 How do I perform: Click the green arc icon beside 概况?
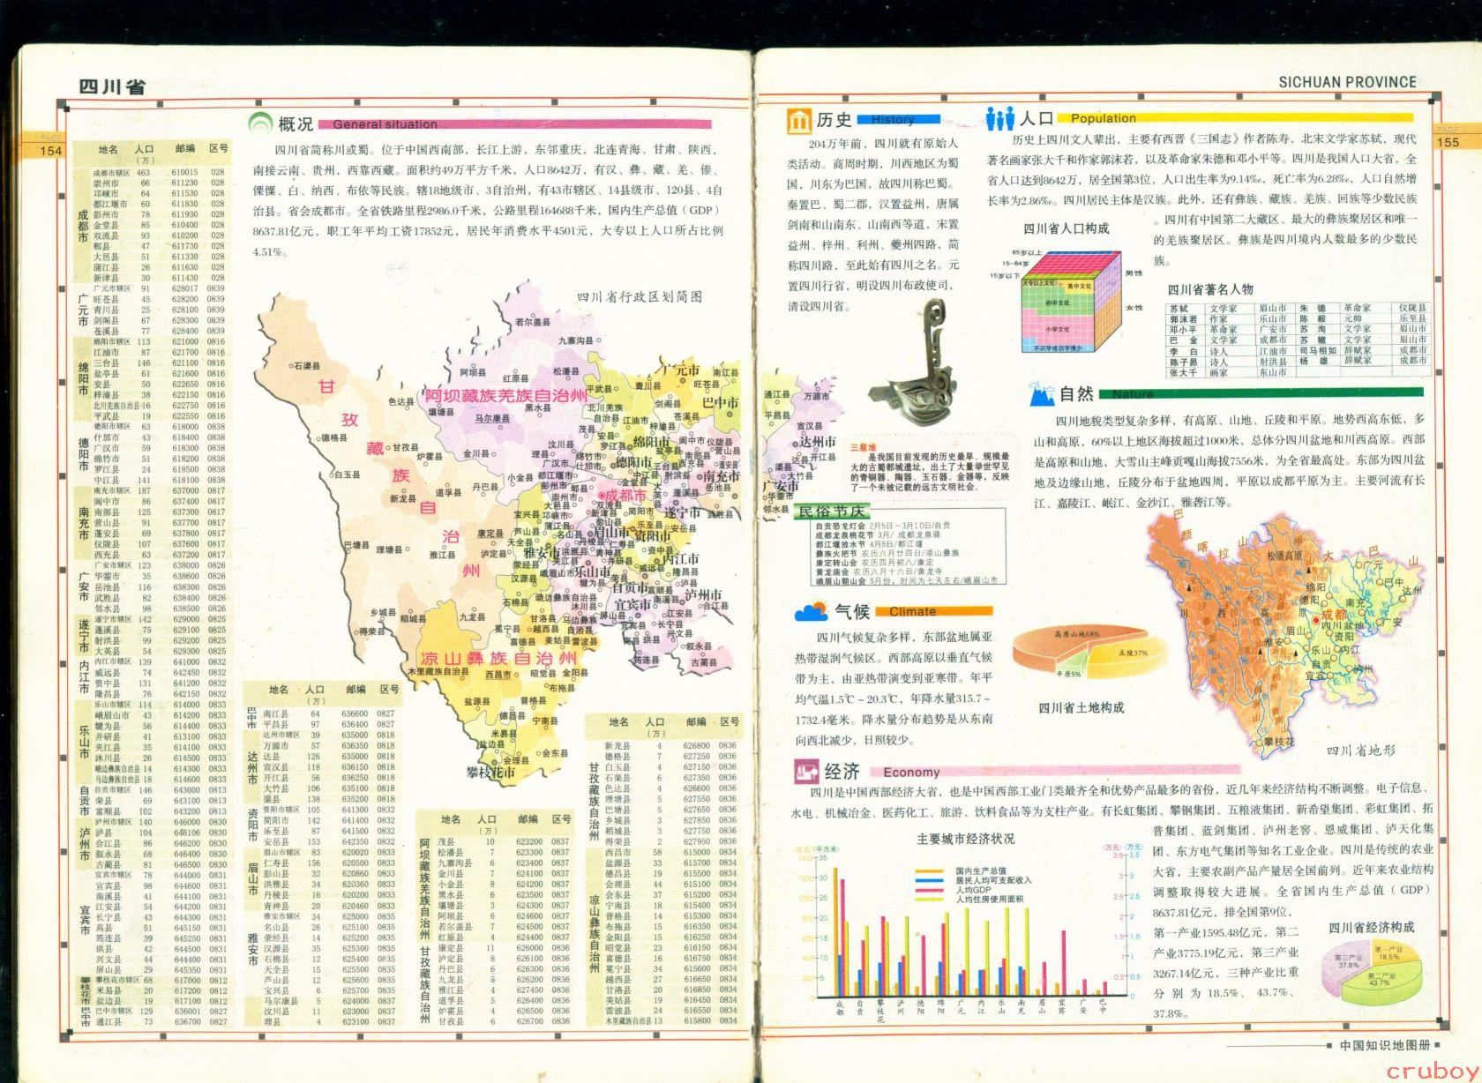261,123
